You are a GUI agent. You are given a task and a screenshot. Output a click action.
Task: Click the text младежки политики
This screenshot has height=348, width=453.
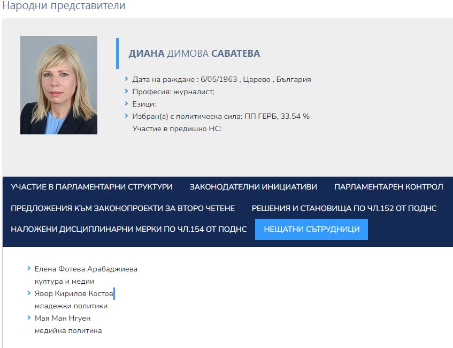(x=71, y=306)
